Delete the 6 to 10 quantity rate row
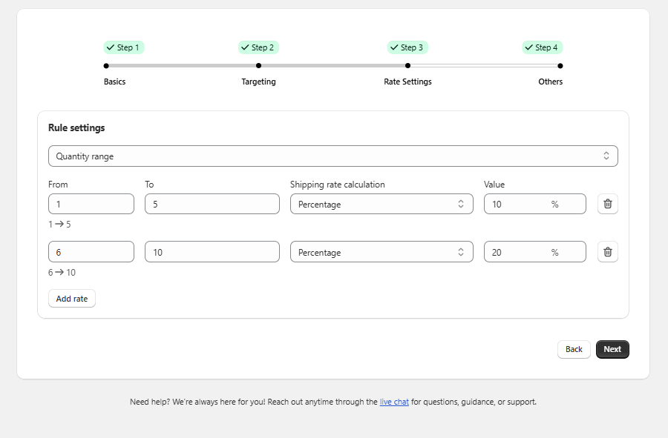668x438 pixels. pos(607,252)
